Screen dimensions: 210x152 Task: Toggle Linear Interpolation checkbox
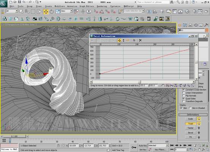click(184, 93)
